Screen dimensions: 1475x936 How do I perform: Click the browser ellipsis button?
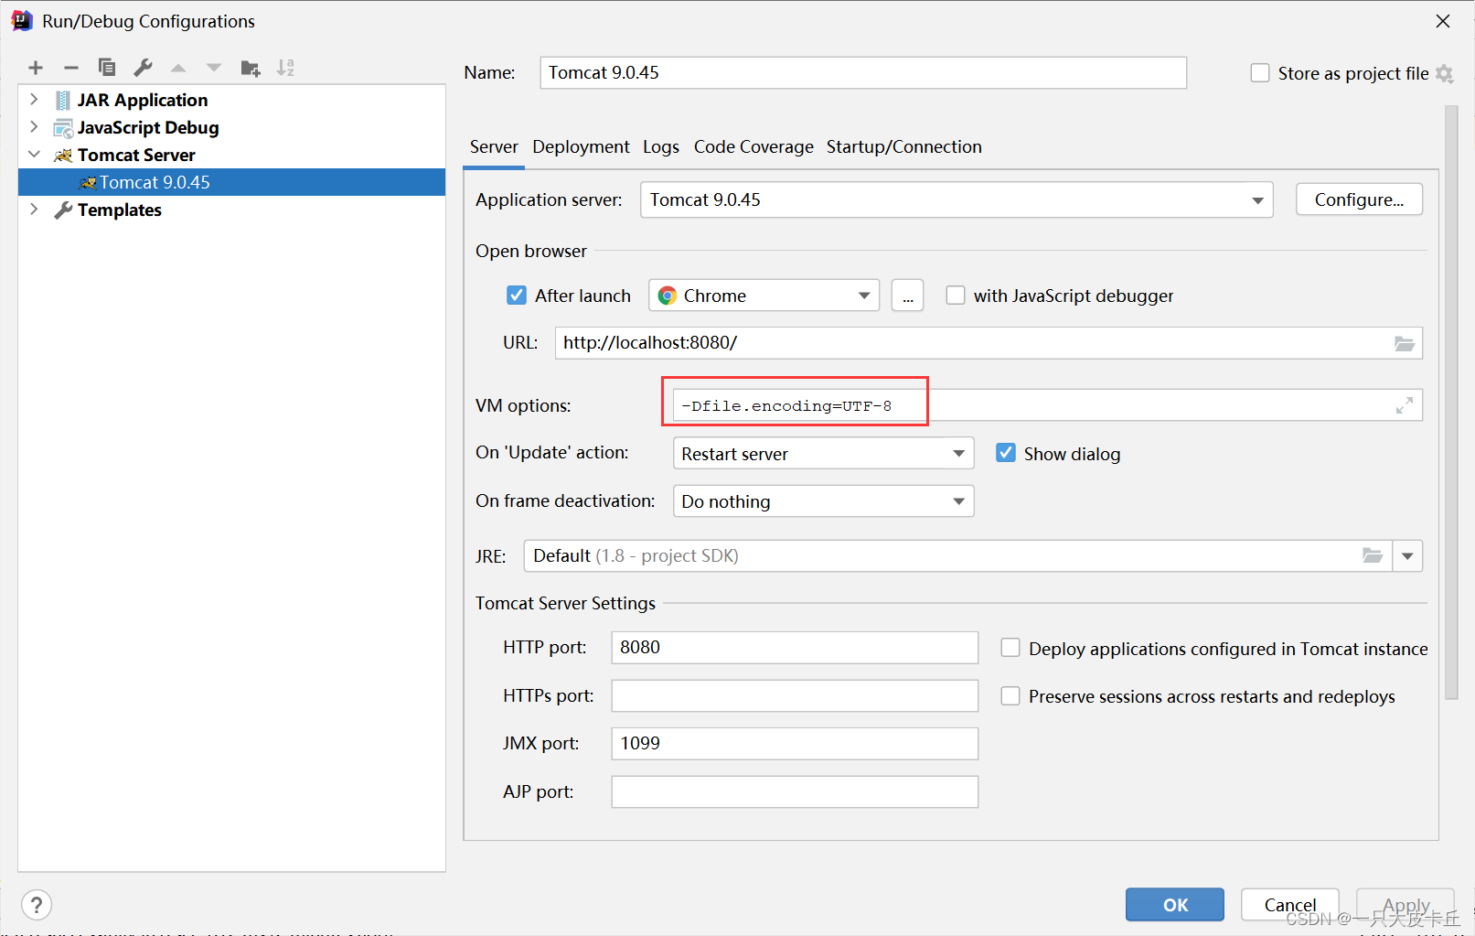click(907, 296)
